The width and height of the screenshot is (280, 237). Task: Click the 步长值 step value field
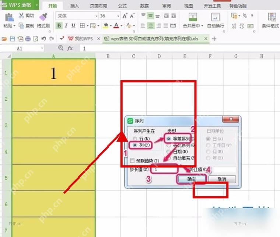165,169
